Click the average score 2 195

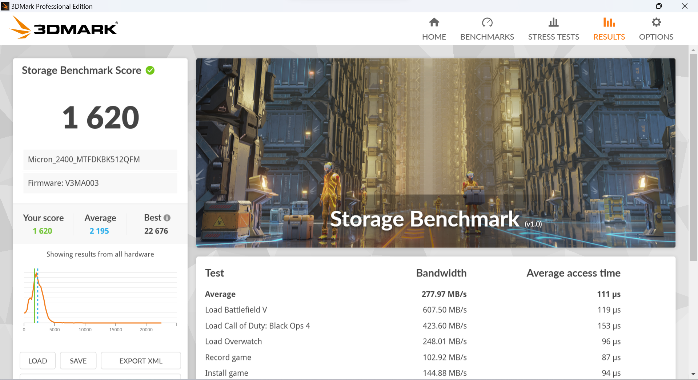tap(99, 231)
